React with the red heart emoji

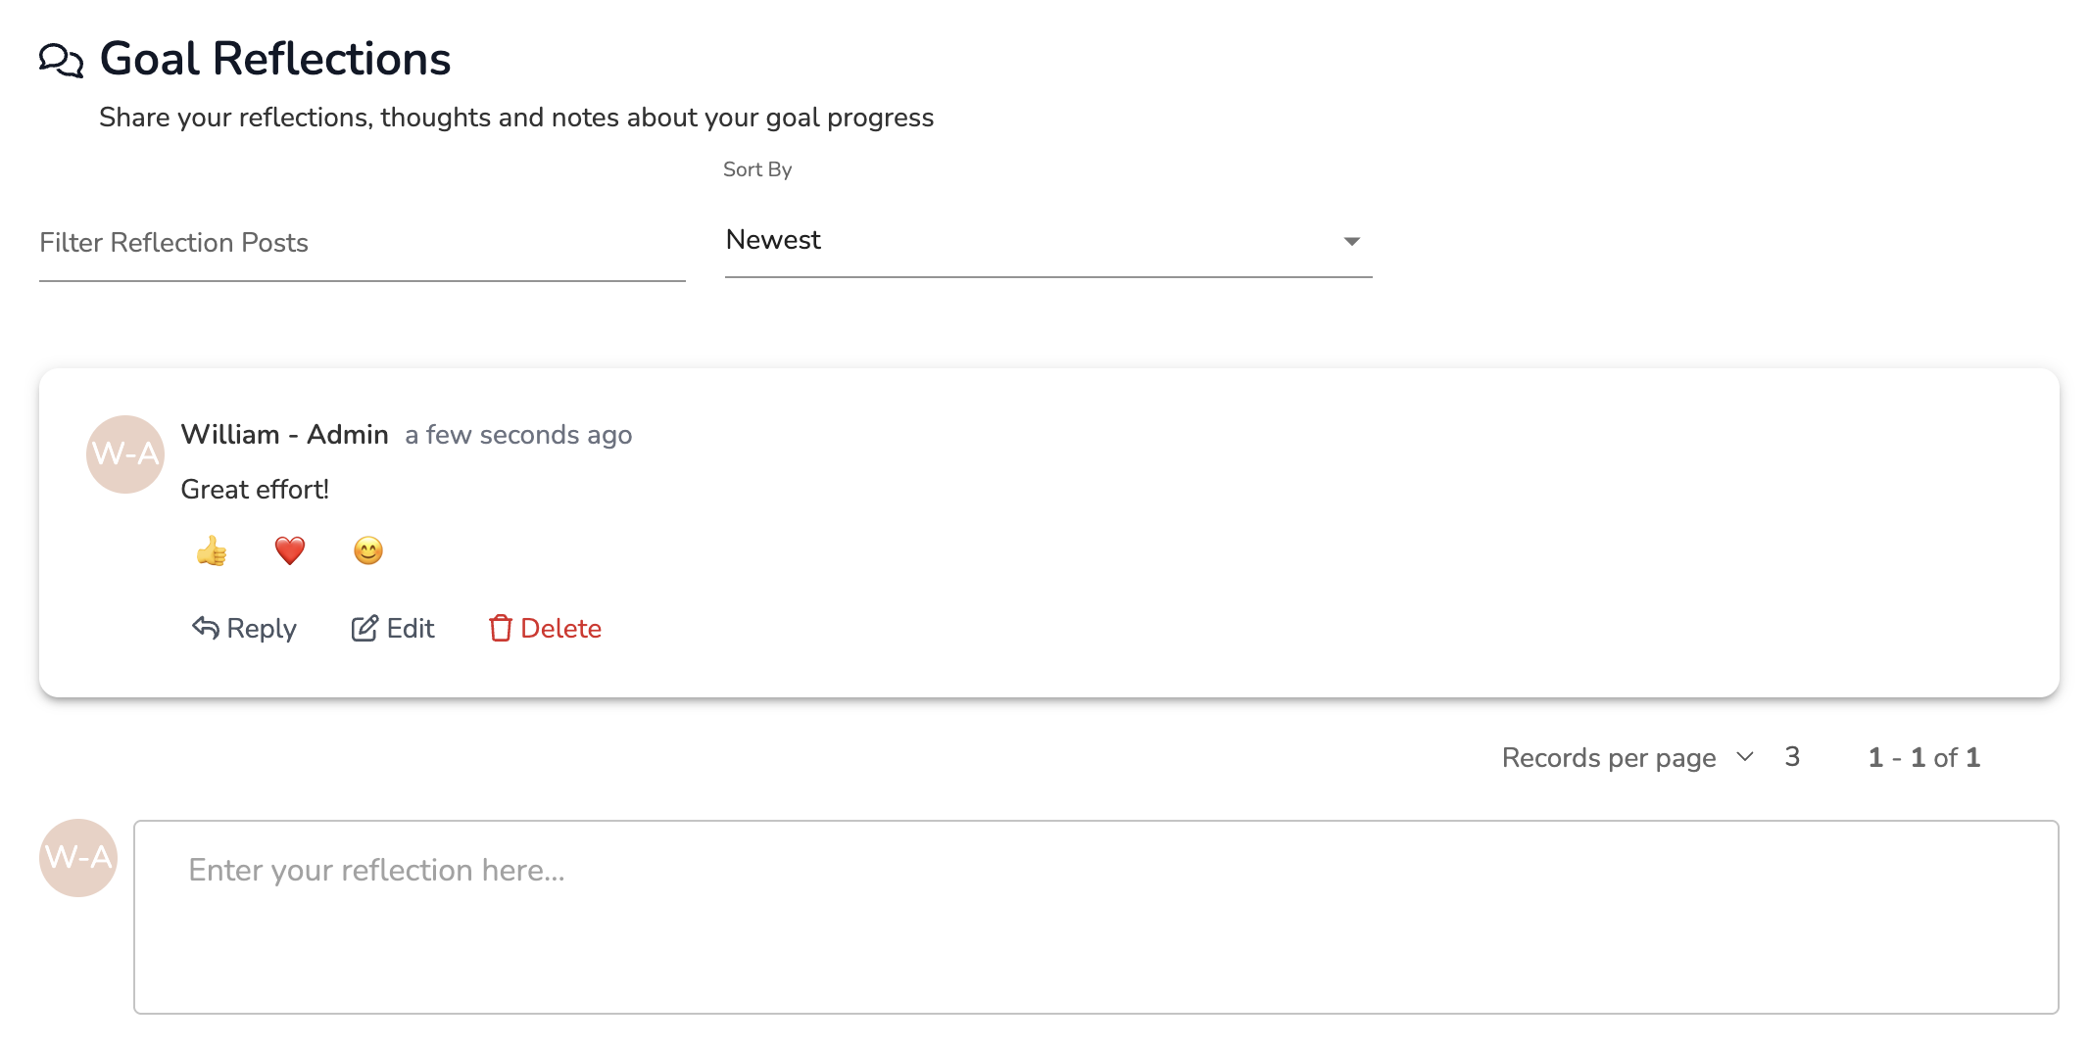290,551
